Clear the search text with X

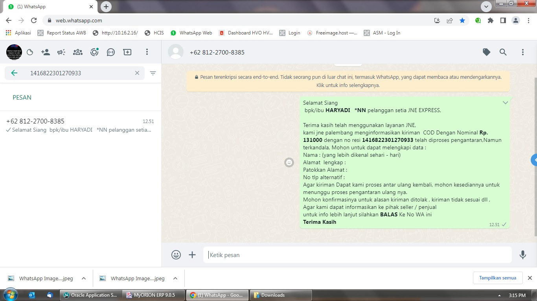(x=137, y=73)
